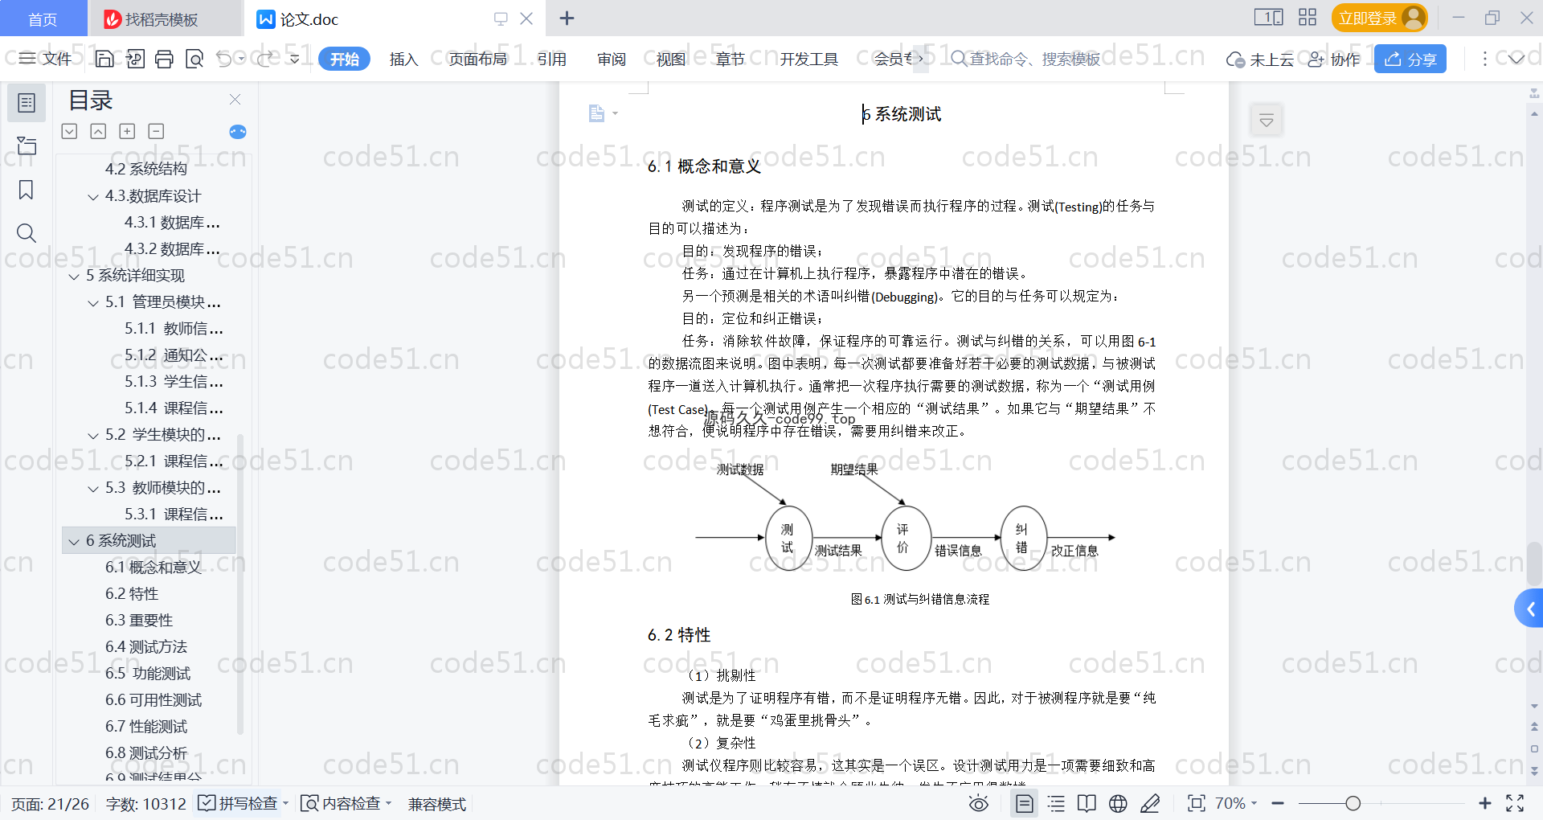Click the blue smart TOC assistant icon
Image resolution: width=1543 pixels, height=820 pixels.
click(x=238, y=132)
